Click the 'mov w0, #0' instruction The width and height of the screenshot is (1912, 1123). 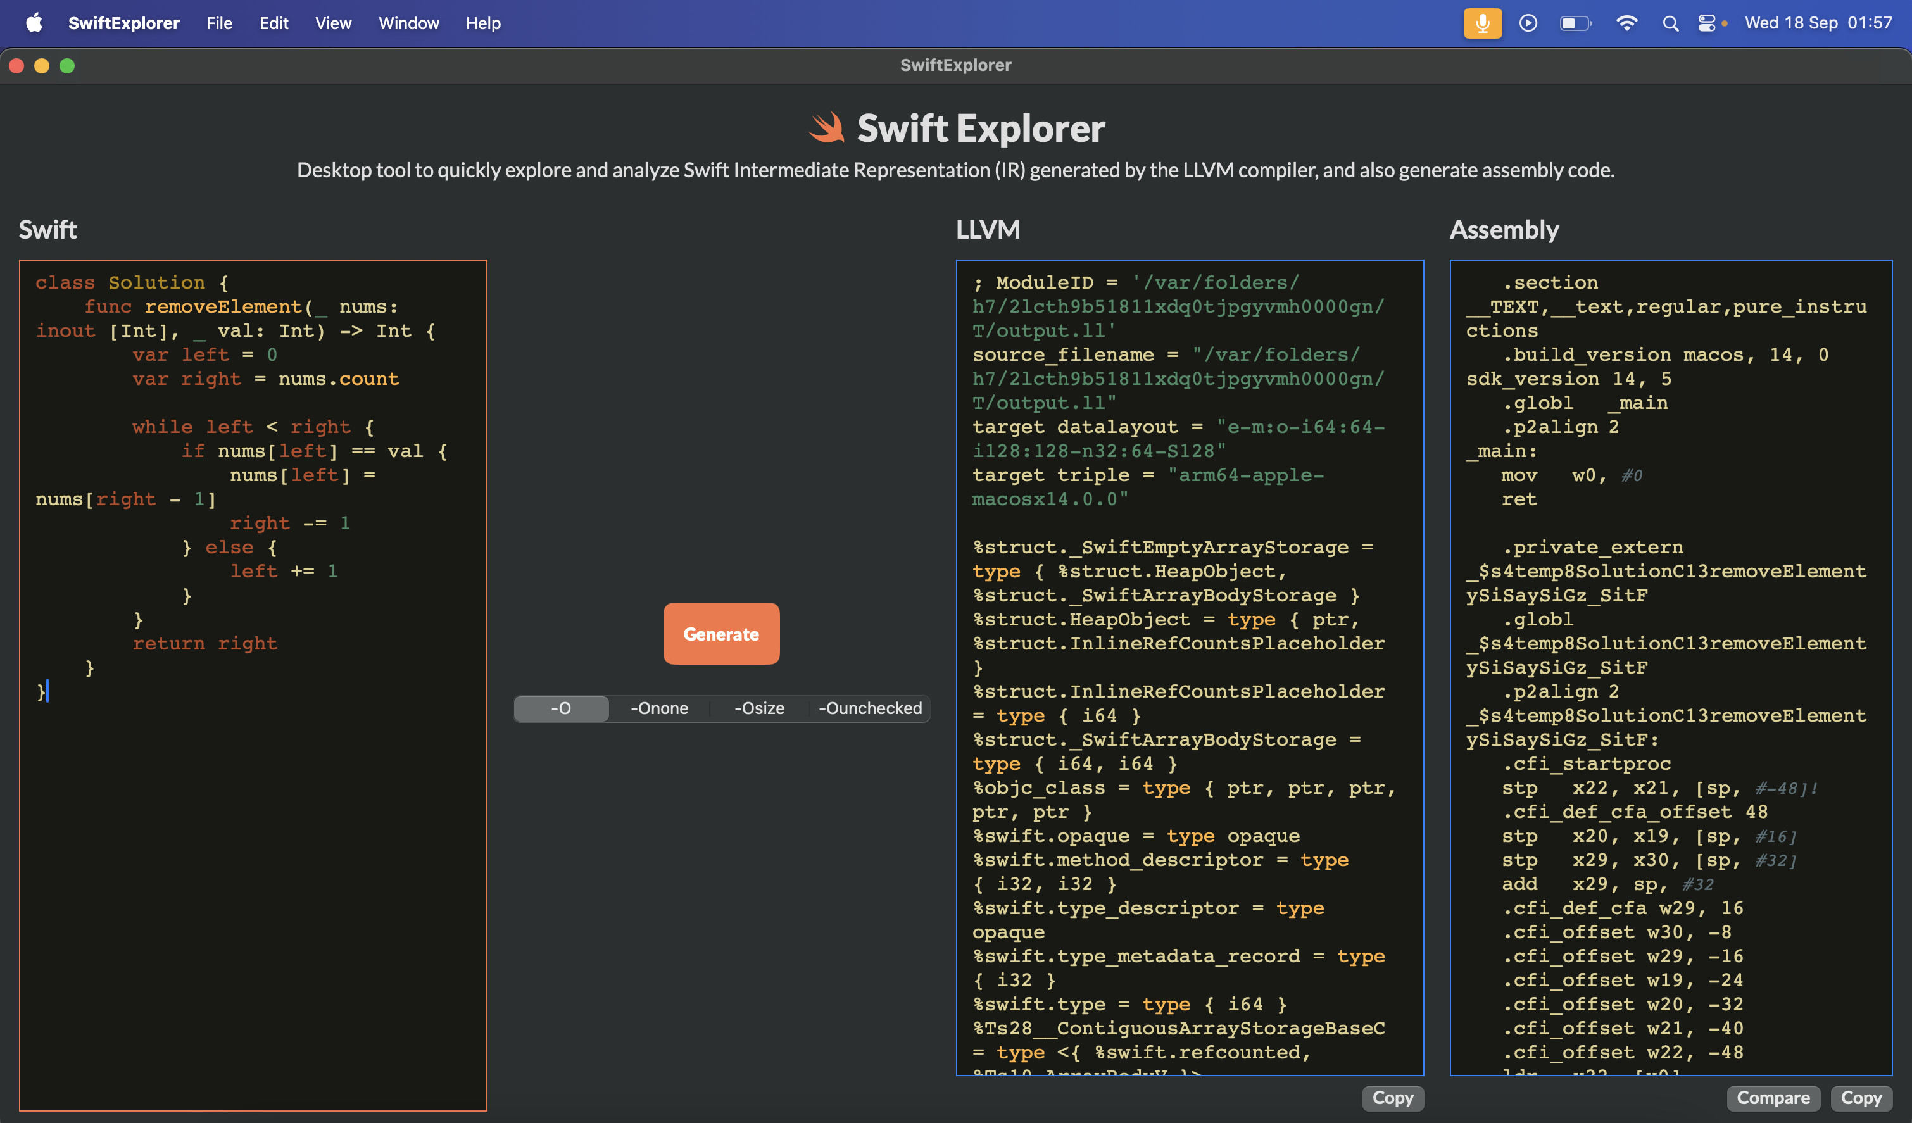pos(1571,475)
